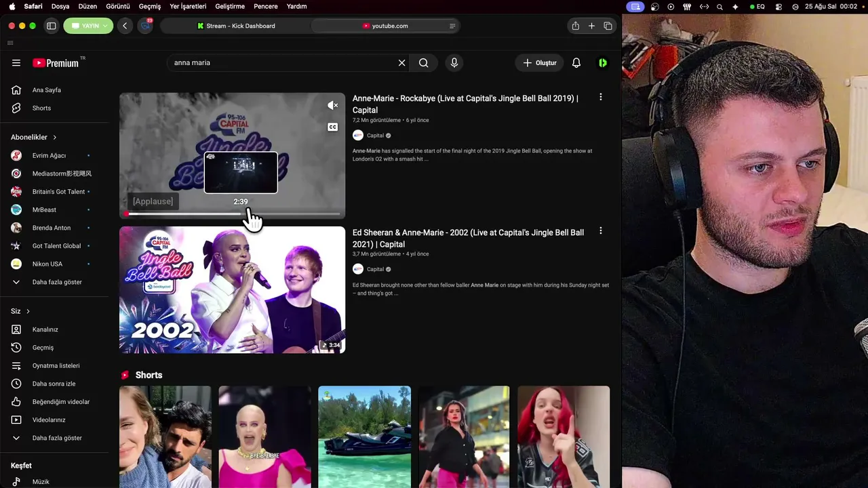Open Spotlight search in menu bar
This screenshot has width=868, height=488.
point(719,6)
